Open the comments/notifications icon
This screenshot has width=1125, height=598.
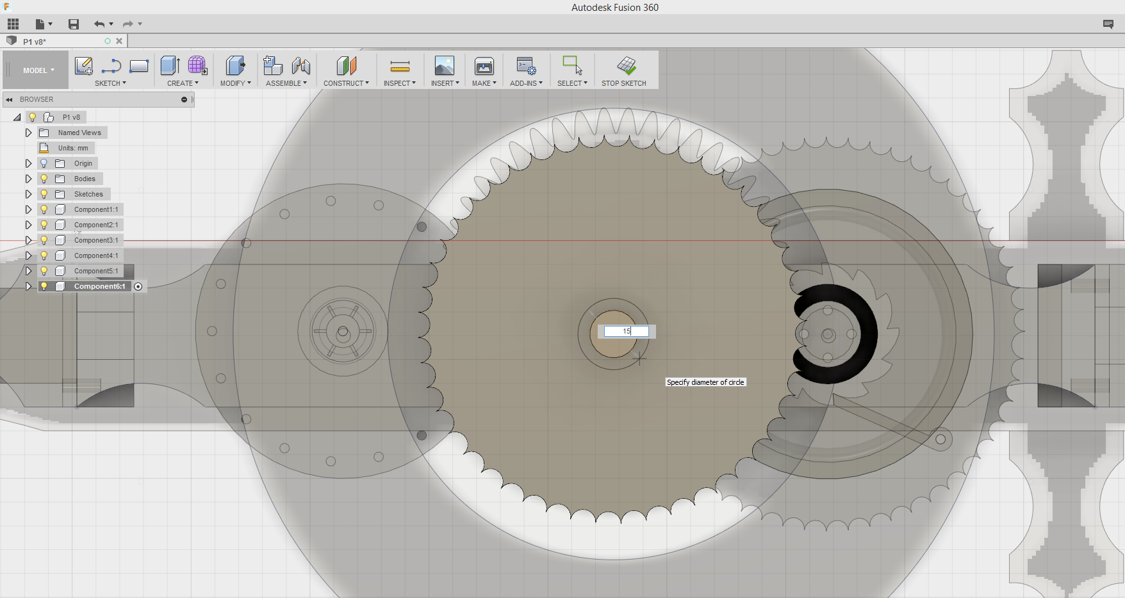point(1108,24)
